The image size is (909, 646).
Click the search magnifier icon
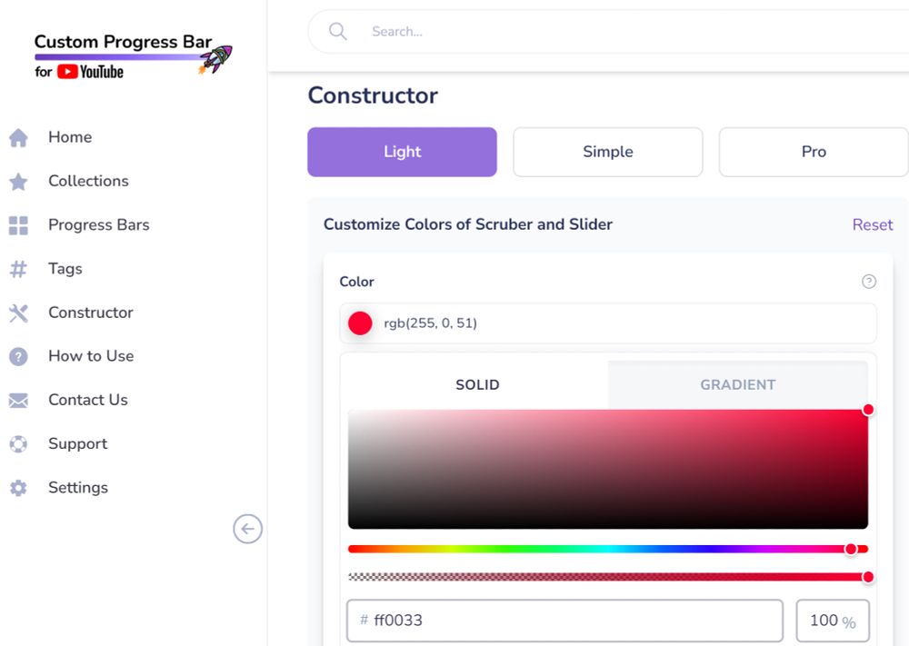point(337,31)
